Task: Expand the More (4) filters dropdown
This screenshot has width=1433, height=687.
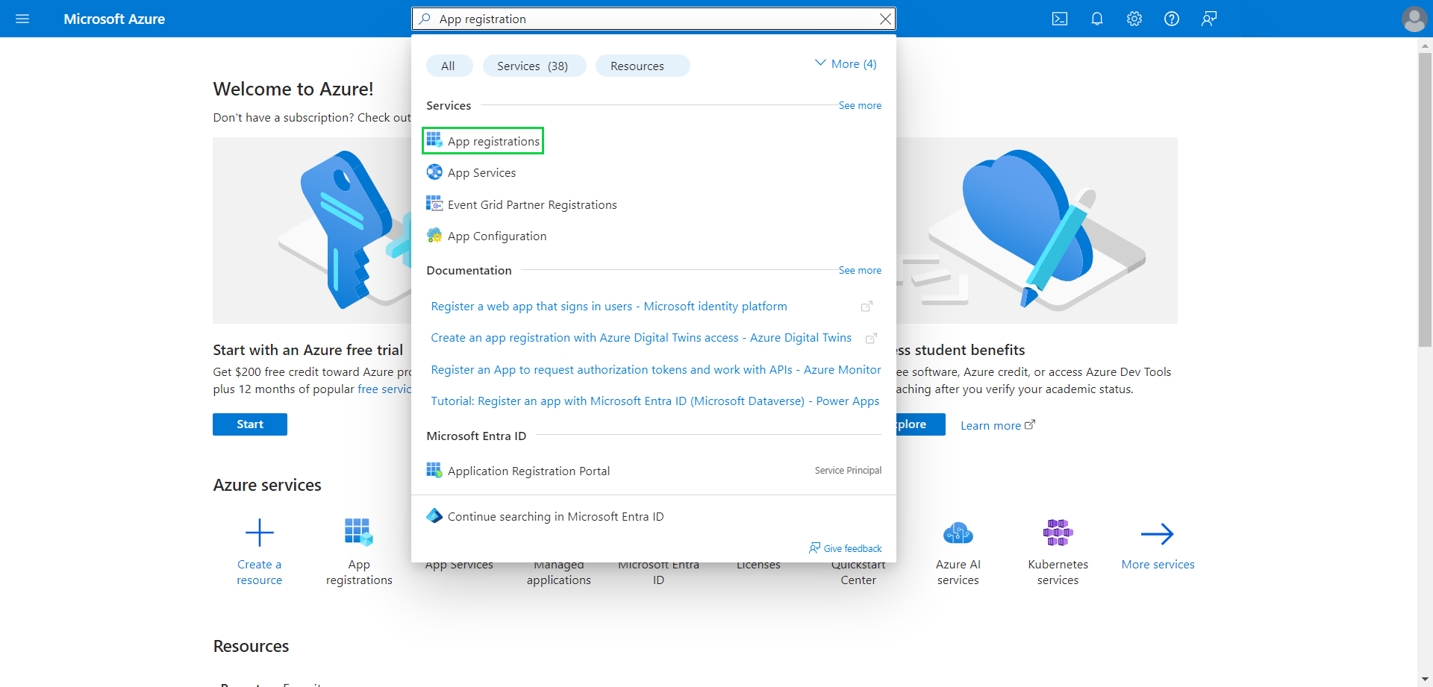Action: [x=846, y=64]
